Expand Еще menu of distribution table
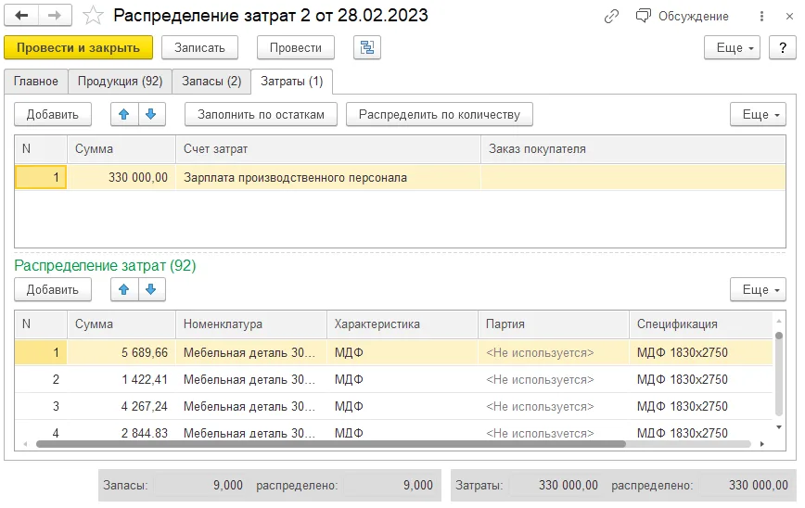The height and width of the screenshot is (508, 805). pyautogui.click(x=758, y=290)
